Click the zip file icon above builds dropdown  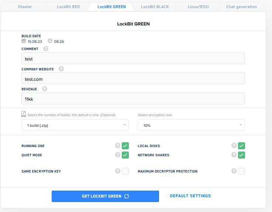[24, 114]
